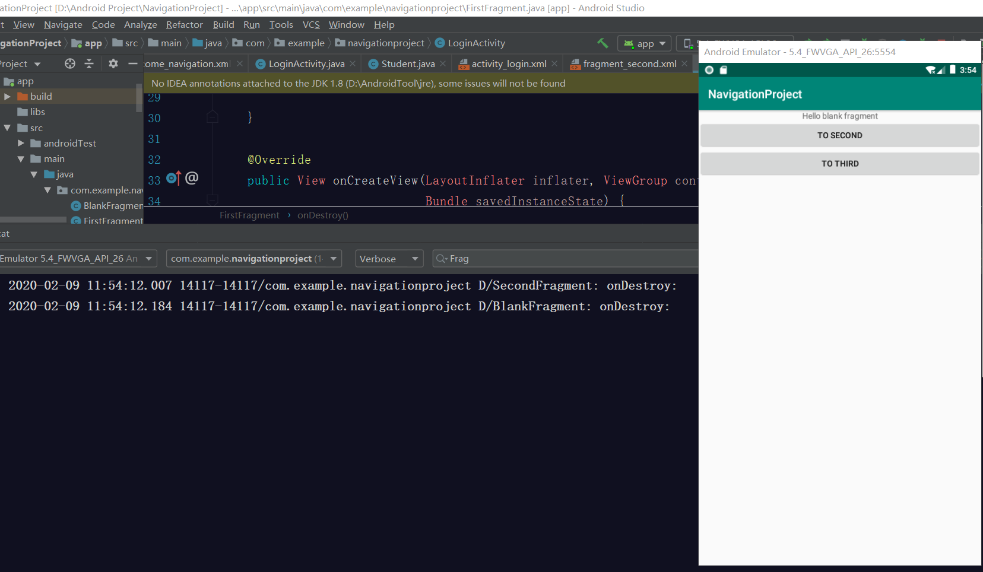
Task: Click the onDestroy() breadcrumb below the editor
Action: click(323, 215)
